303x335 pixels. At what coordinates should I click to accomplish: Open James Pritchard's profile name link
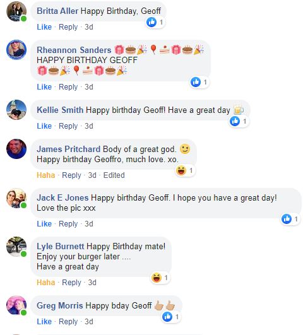coord(68,149)
